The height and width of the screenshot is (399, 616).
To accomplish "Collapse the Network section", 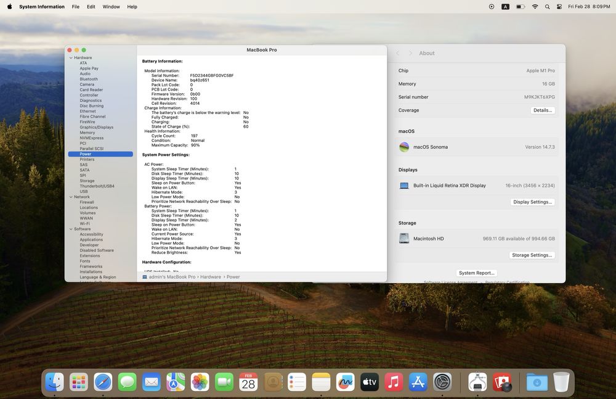I will [x=71, y=197].
